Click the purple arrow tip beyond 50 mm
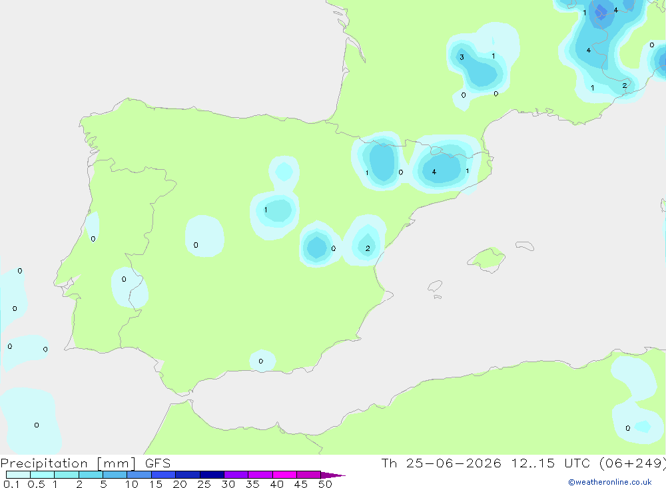Viewport: 666px width, 488px height. tap(333, 475)
